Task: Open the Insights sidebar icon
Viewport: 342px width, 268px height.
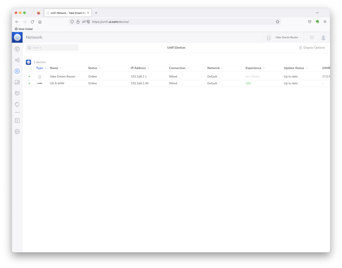Action: point(17,104)
